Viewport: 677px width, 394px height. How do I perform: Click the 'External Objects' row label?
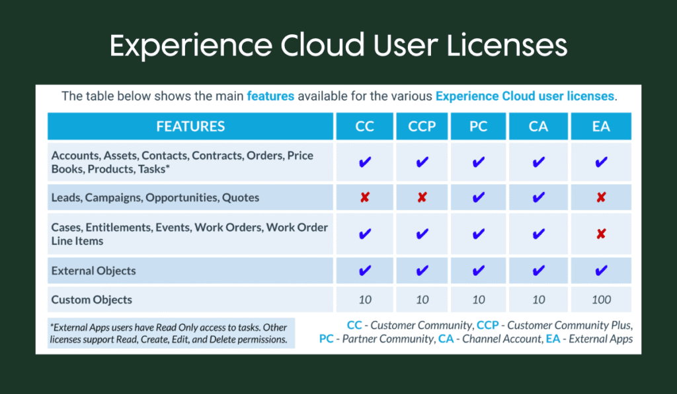(93, 271)
